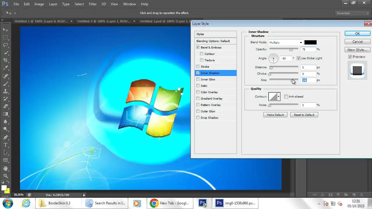The image size is (372, 209).
Task: Select the Dodge tool
Action: point(6,129)
